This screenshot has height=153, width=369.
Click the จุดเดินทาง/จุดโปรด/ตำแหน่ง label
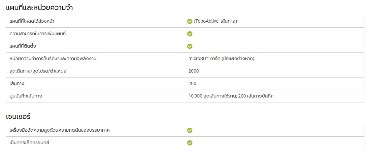[38, 71]
